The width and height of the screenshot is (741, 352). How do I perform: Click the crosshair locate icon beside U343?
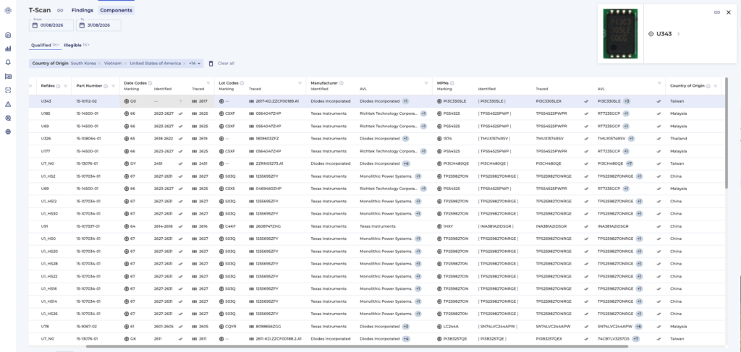(651, 34)
